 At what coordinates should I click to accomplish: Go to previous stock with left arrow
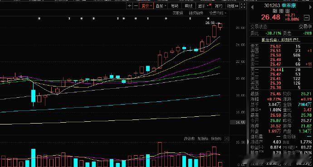tap(252, 7)
